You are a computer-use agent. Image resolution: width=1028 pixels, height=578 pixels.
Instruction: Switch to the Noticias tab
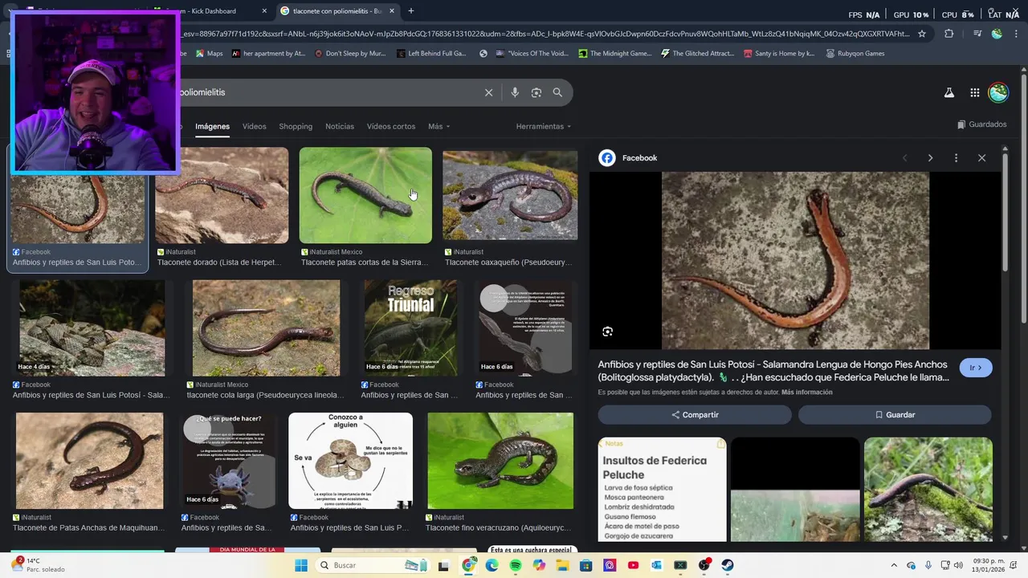coord(340,127)
